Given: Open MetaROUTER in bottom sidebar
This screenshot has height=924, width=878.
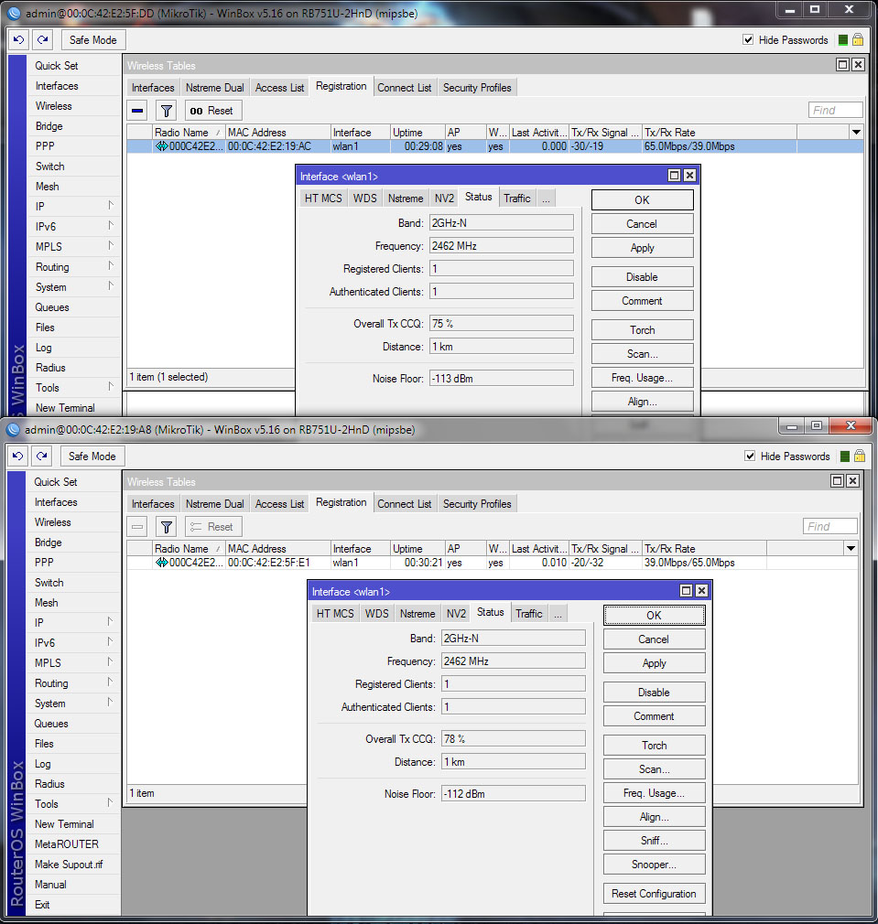Looking at the screenshot, I should [x=67, y=843].
